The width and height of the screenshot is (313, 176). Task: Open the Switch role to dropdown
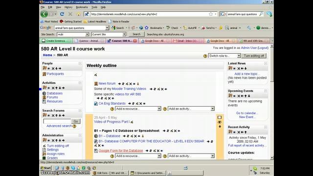point(224,56)
